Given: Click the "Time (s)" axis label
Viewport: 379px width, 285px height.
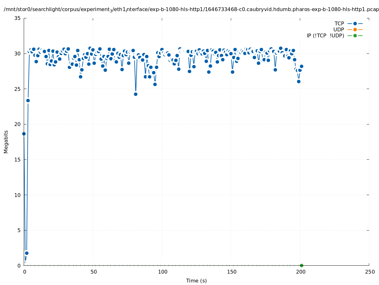Looking at the screenshot, I should pyautogui.click(x=196, y=281).
